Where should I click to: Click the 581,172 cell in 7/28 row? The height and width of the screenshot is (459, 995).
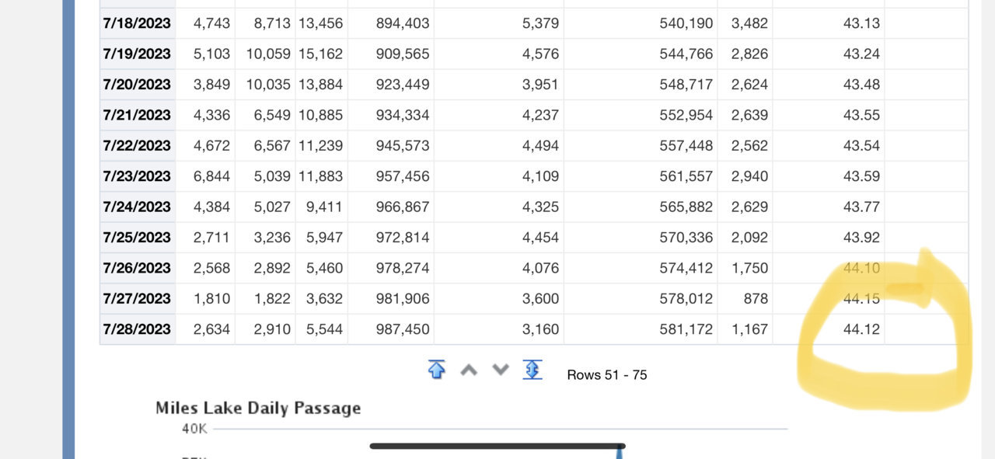tap(686, 329)
